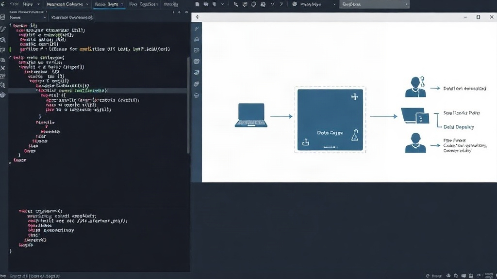
Task: Select the overlapping monitors icon in the diagram
Action: pyautogui.click(x=415, y=116)
